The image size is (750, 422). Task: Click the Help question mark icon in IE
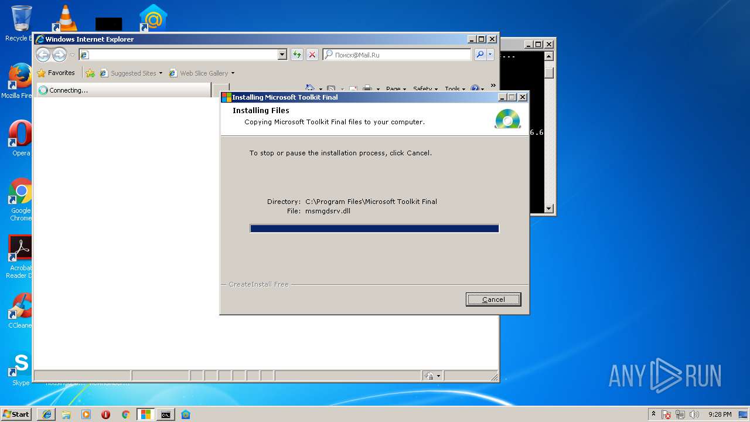click(475, 89)
